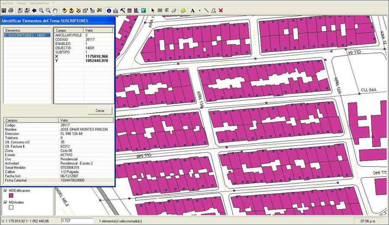The image size is (389, 225).
Task: Click the Save floppy disk icon
Action: pos(4,10)
